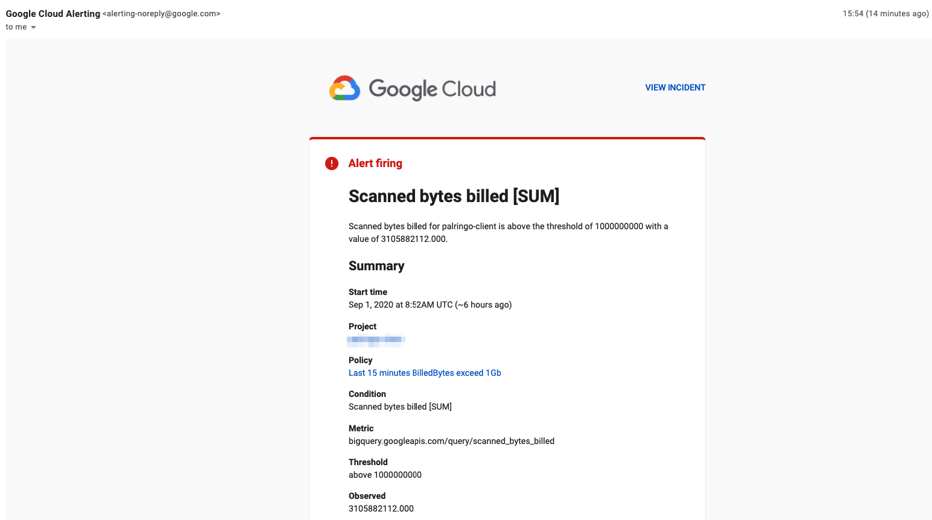Click the Google Cloud wordmark text
The image size is (932, 520).
(x=432, y=89)
